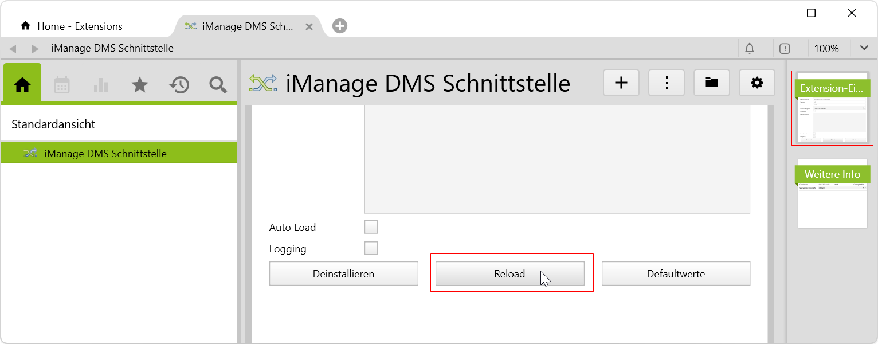This screenshot has width=878, height=344.
Task: Open the calendar view icon
Action: click(x=62, y=85)
